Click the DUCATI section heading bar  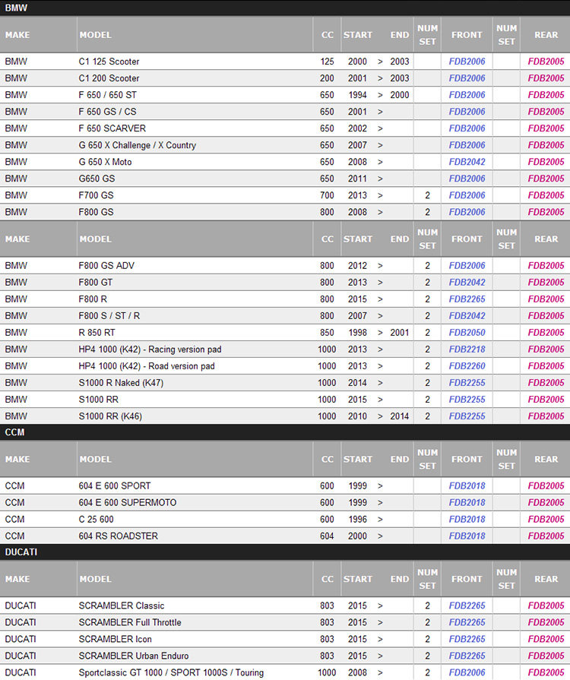pos(285,552)
